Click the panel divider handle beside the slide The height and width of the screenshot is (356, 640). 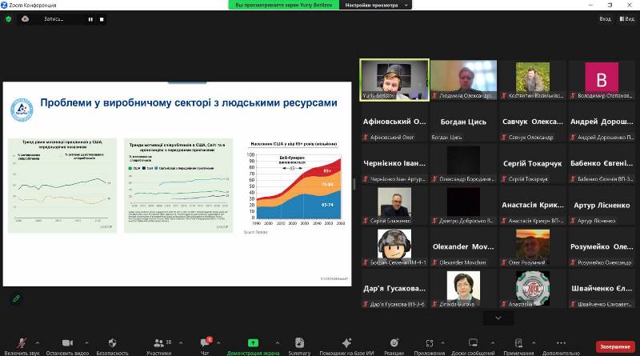(354, 184)
